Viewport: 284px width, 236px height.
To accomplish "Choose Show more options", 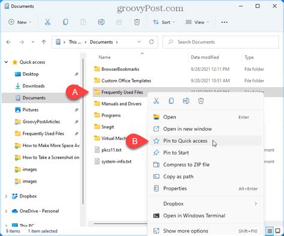I will tap(206, 231).
